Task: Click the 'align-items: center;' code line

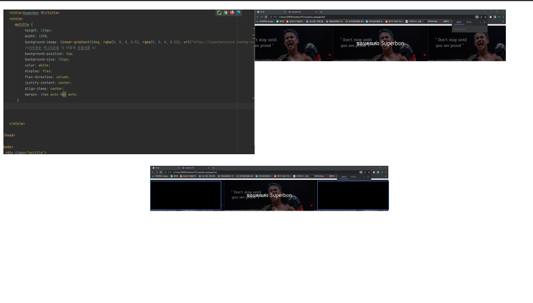Action: pyautogui.click(x=44, y=89)
